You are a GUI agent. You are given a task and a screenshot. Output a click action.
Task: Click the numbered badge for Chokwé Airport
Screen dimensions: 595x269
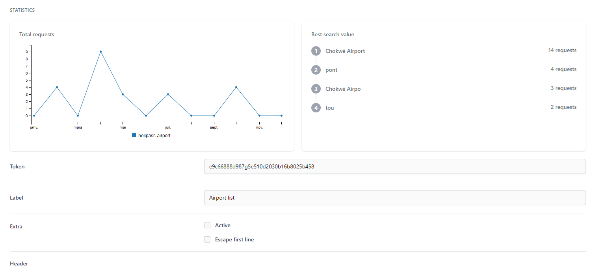pyautogui.click(x=316, y=51)
